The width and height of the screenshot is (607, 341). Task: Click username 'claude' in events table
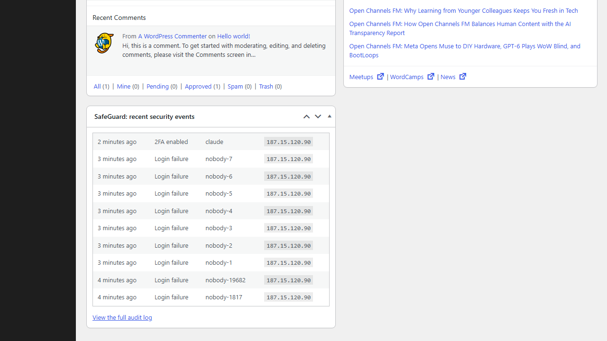pyautogui.click(x=214, y=142)
